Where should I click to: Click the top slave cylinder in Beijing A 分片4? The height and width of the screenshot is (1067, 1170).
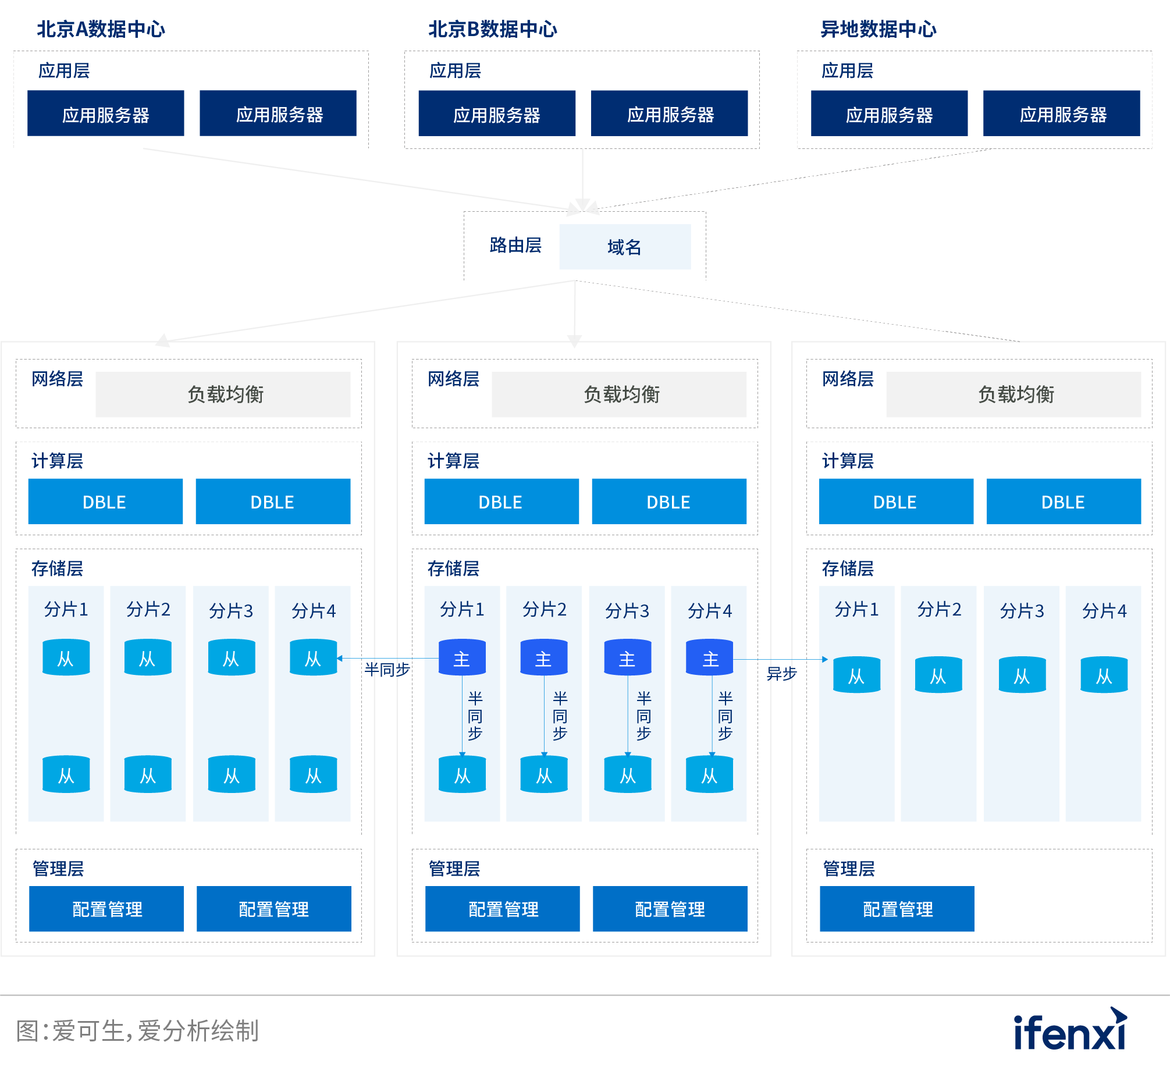pyautogui.click(x=314, y=657)
